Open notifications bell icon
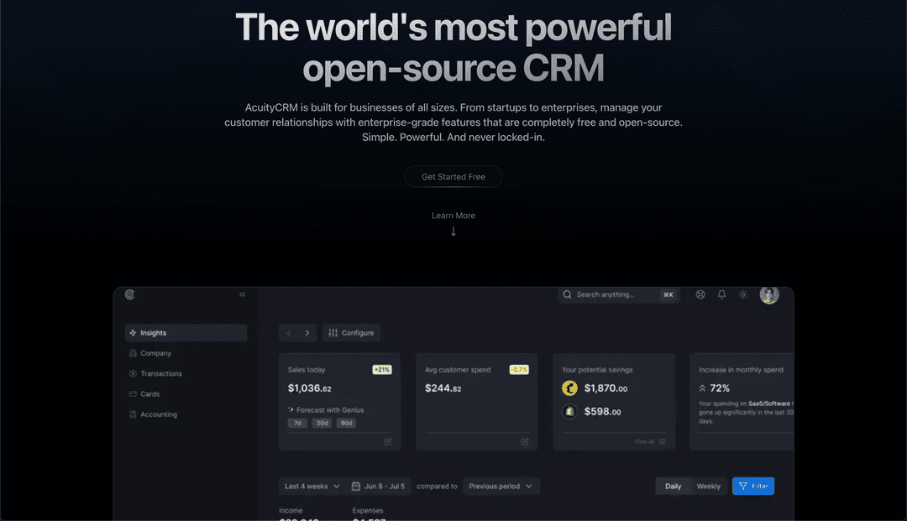 click(x=722, y=294)
